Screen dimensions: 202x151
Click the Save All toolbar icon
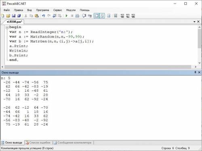(19, 16)
